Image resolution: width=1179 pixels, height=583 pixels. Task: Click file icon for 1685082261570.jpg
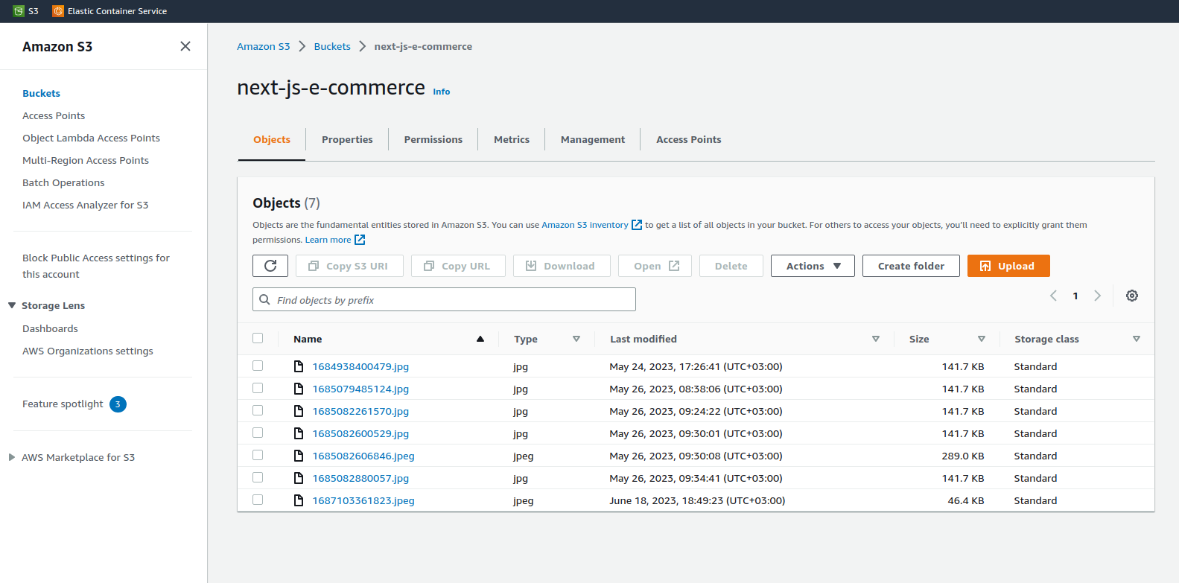click(x=299, y=411)
